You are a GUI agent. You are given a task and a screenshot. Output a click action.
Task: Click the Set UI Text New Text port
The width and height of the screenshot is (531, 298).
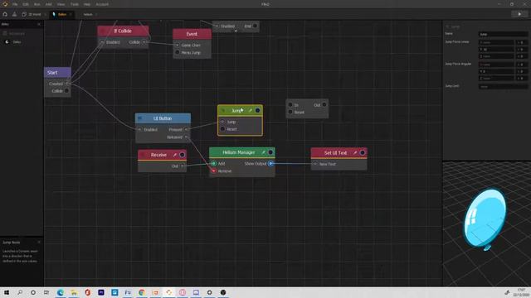click(x=315, y=164)
